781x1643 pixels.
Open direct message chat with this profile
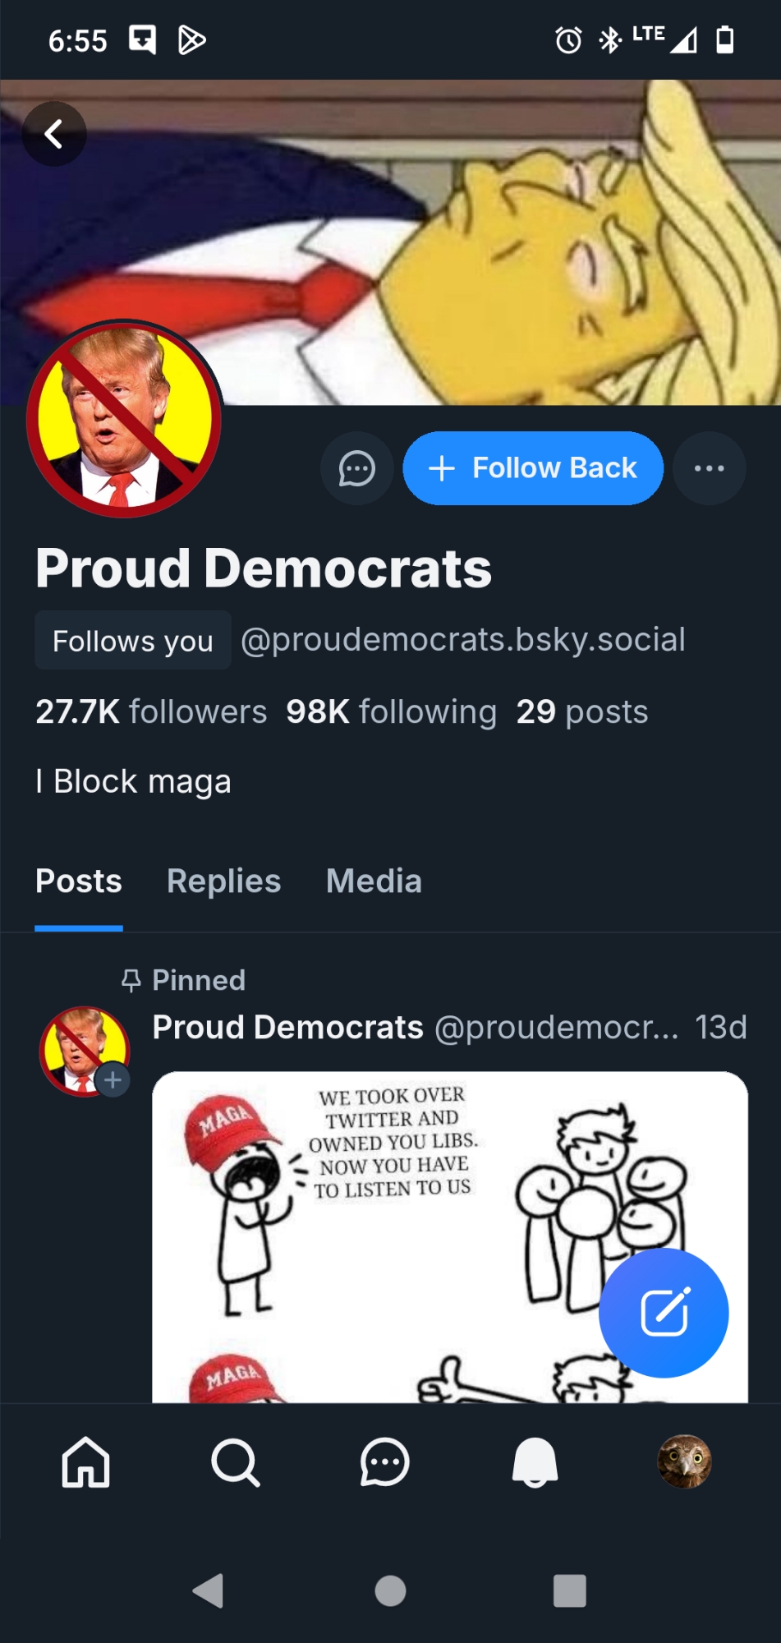pyautogui.click(x=357, y=468)
